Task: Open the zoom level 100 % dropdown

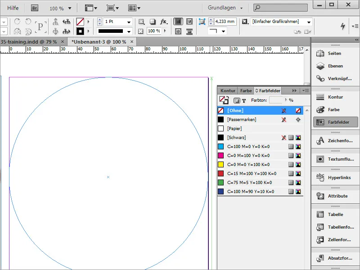Action: [x=70, y=8]
